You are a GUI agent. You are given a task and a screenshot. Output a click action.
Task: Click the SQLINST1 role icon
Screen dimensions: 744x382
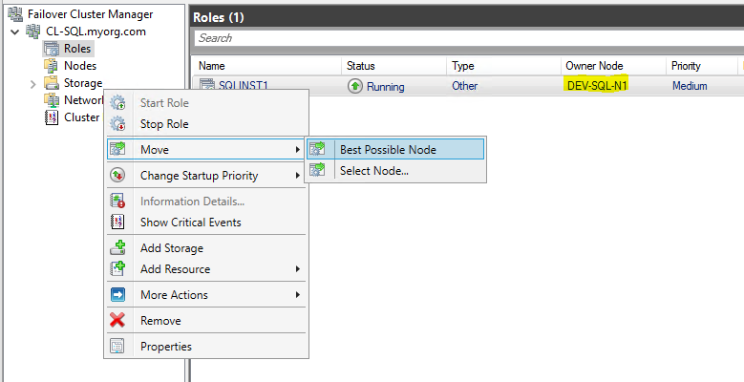(x=207, y=85)
